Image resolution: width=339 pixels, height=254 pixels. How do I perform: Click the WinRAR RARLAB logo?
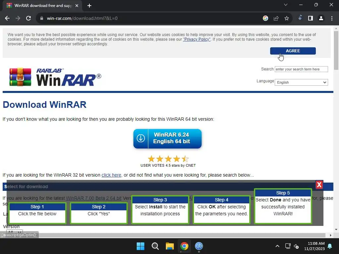[55, 77]
